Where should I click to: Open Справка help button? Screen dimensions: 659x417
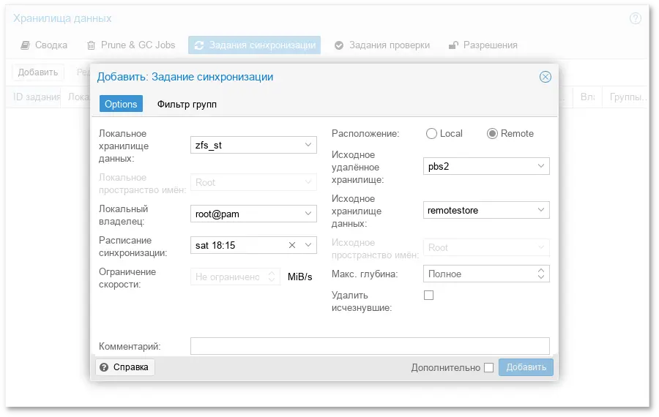[x=124, y=367]
